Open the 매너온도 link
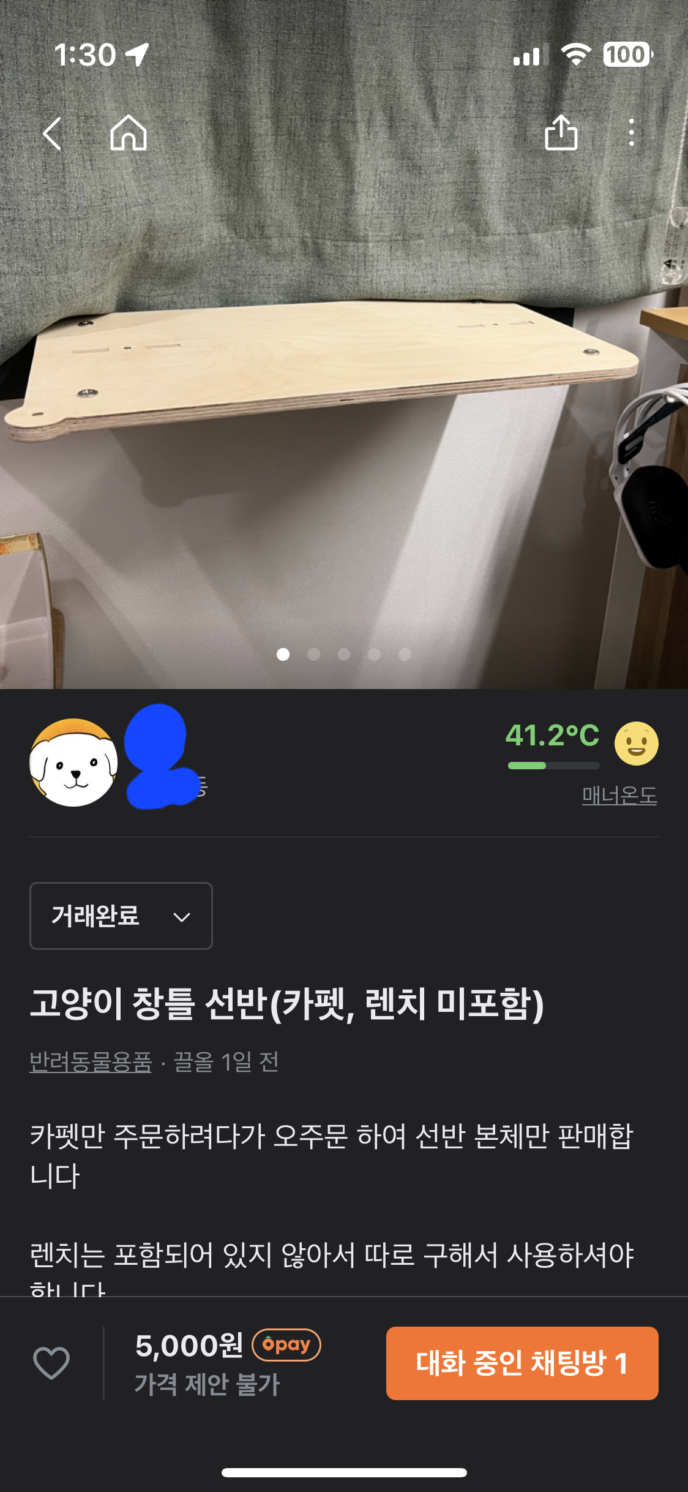Screen dimensions: 688x1492 pyautogui.click(x=619, y=795)
